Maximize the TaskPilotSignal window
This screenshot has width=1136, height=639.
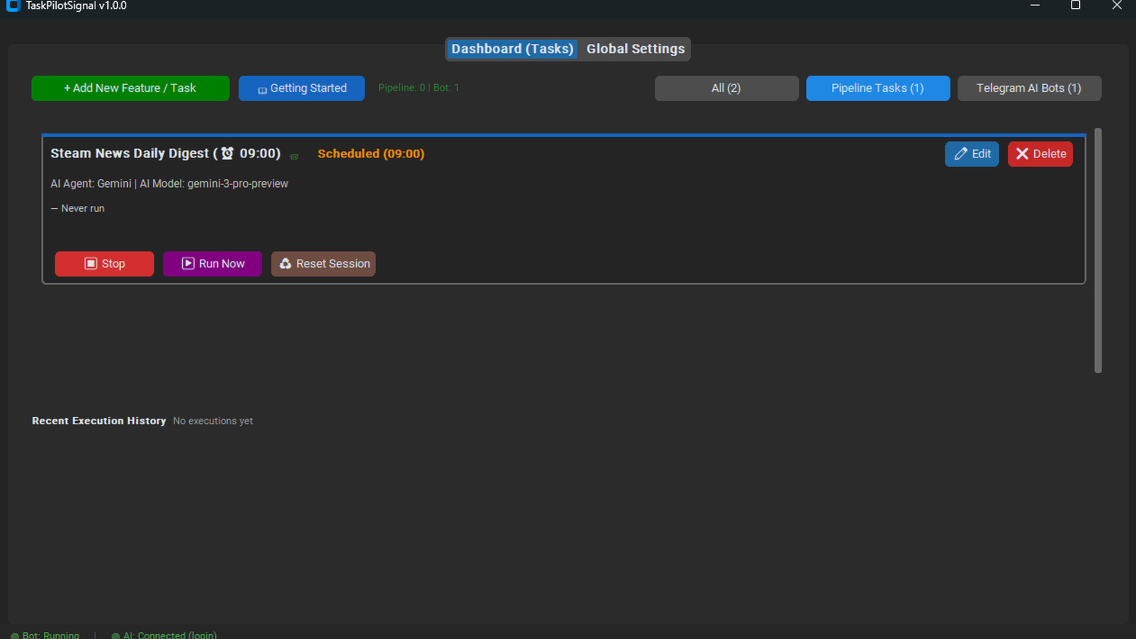1075,6
